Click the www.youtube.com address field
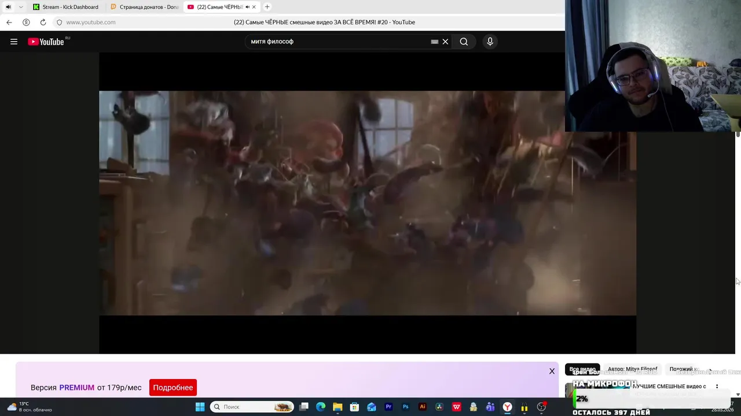The image size is (741, 416). point(90,22)
